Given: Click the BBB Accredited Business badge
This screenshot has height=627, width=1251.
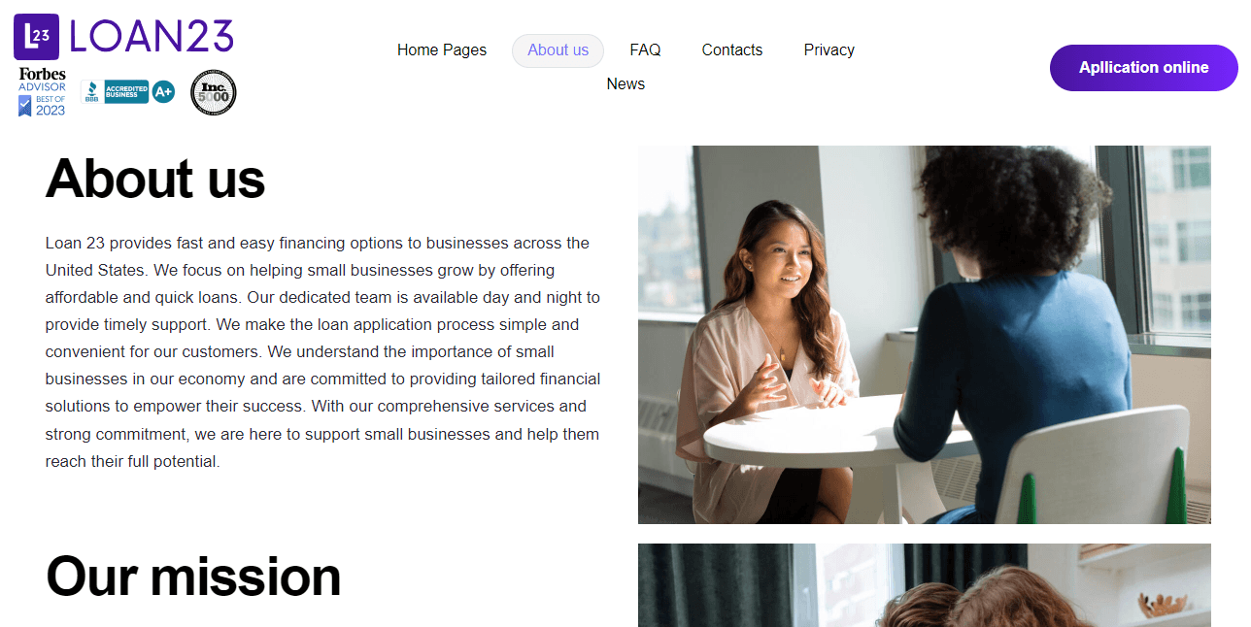Looking at the screenshot, I should tap(116, 92).
